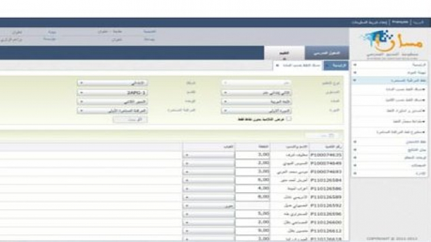Expand the last sidebar section using its arrow
The image size is (431, 242).
pos(355,173)
